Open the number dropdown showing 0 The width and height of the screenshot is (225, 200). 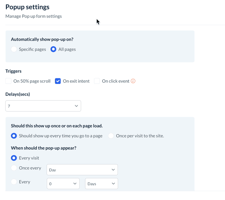click(x=63, y=184)
